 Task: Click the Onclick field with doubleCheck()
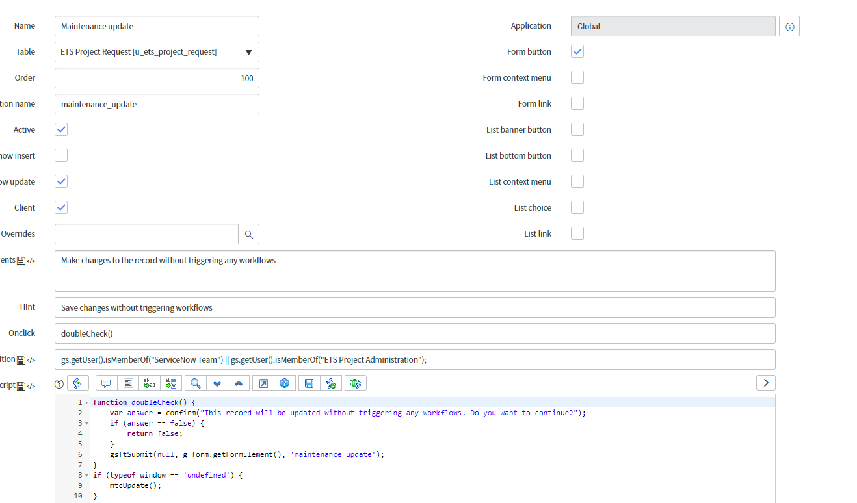click(x=415, y=333)
